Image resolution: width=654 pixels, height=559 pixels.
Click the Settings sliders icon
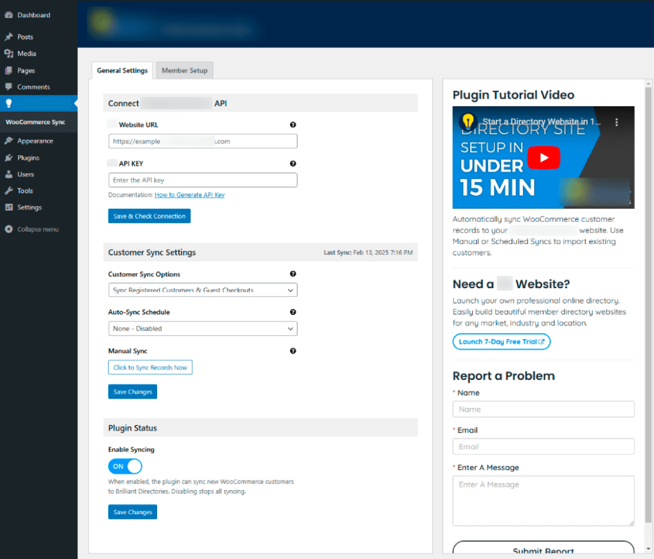9,208
